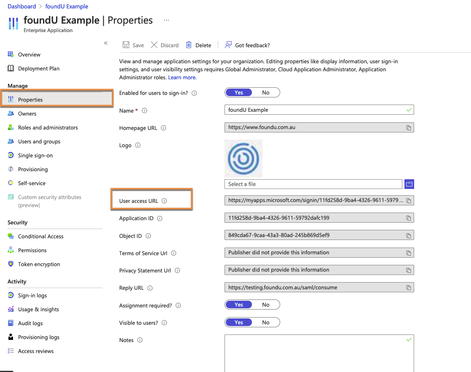Copy the User access URL value
The height and width of the screenshot is (372, 471).
click(x=408, y=201)
